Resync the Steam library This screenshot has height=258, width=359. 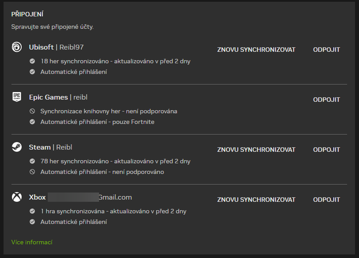[256, 150]
